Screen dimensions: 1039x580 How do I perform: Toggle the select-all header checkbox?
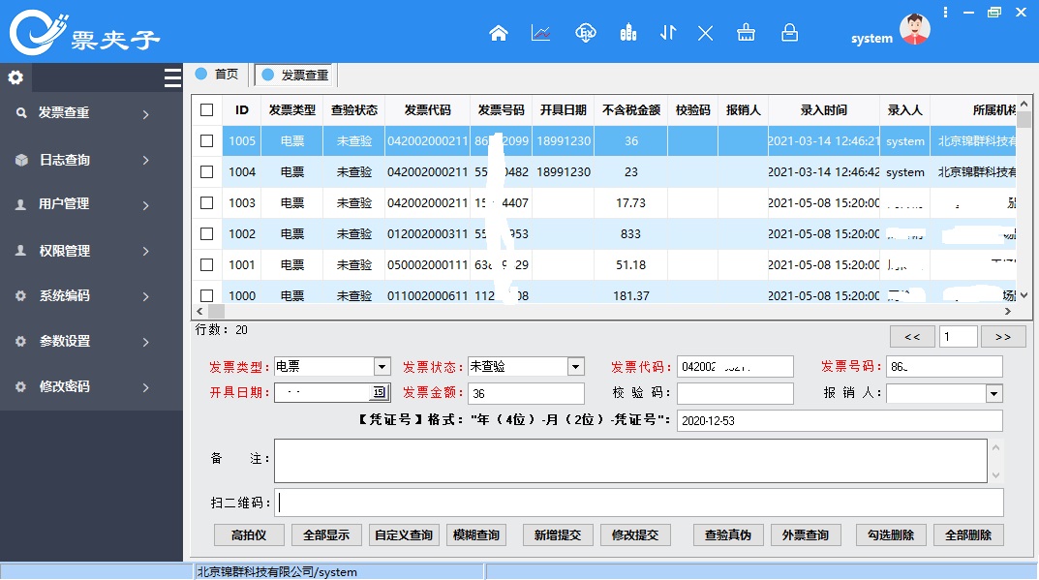pyautogui.click(x=207, y=110)
